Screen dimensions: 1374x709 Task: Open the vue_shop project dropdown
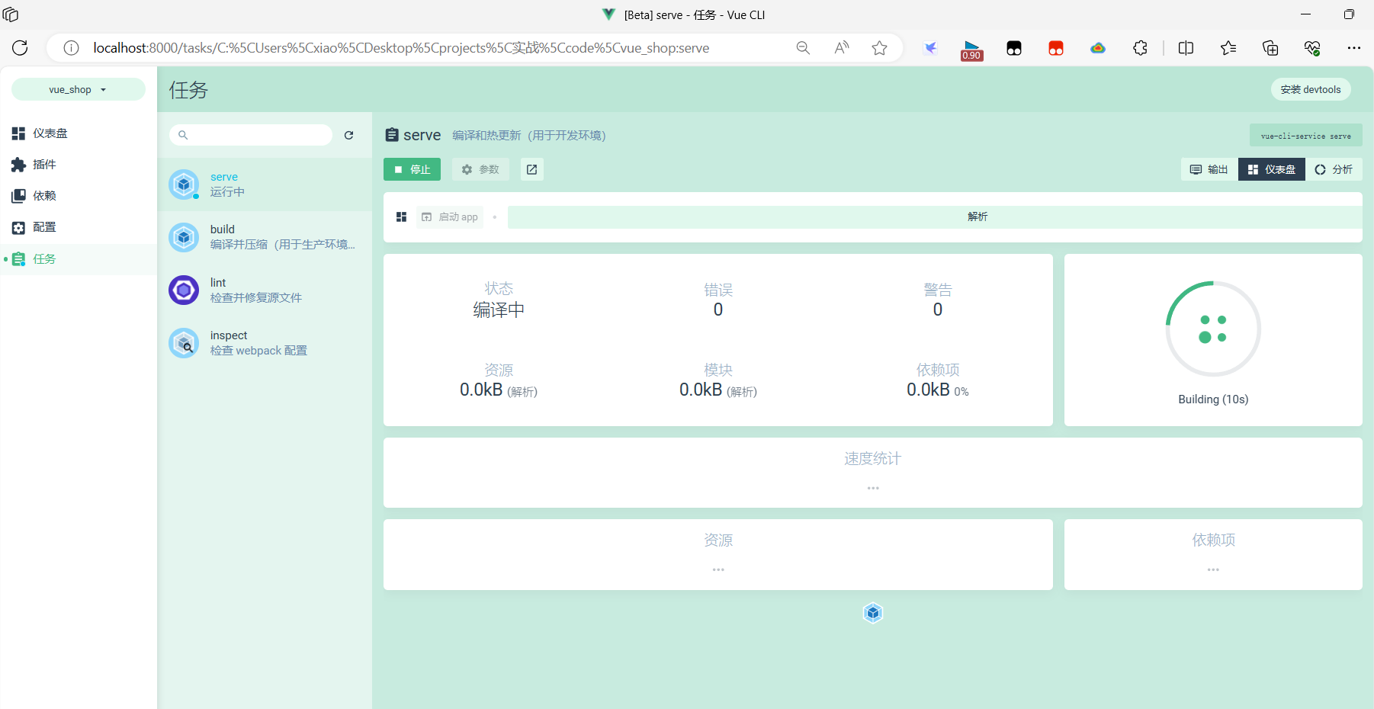click(x=78, y=89)
